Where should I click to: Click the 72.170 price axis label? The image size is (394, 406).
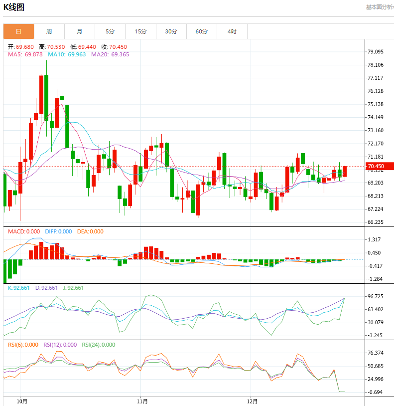tap(376, 144)
